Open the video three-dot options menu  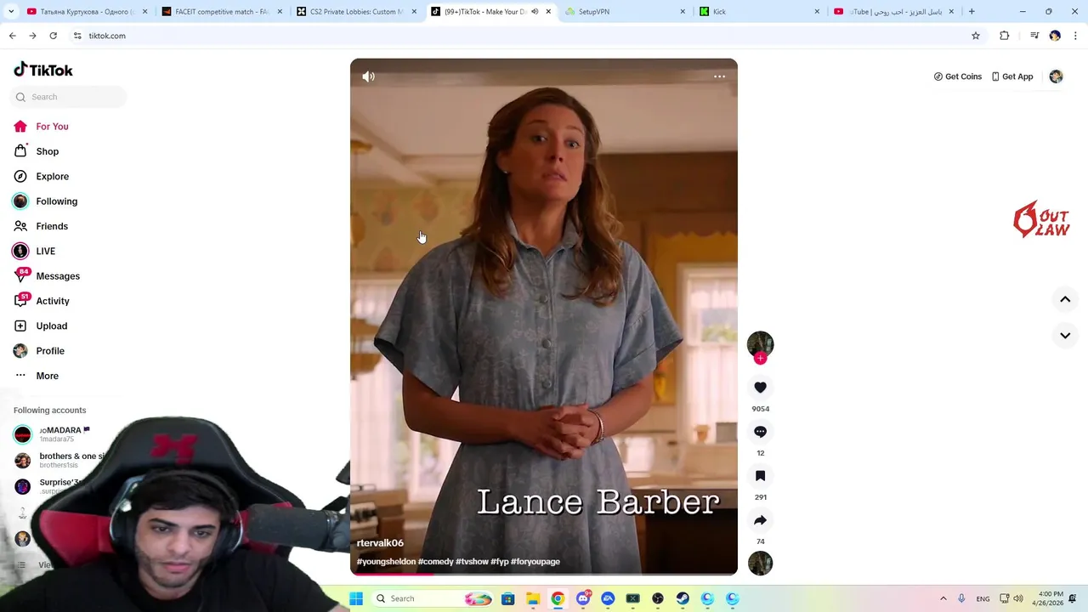point(719,76)
